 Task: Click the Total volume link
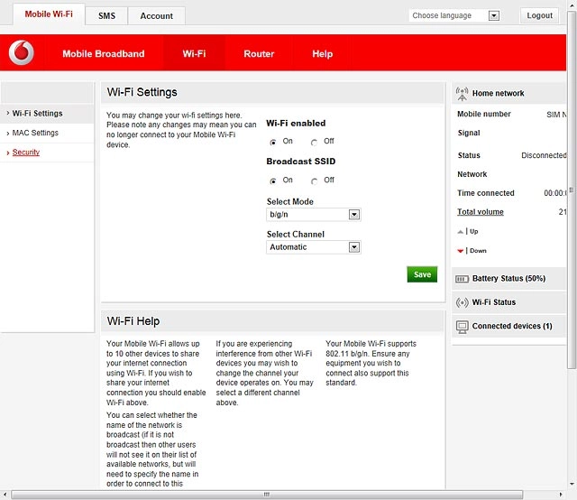(x=481, y=212)
